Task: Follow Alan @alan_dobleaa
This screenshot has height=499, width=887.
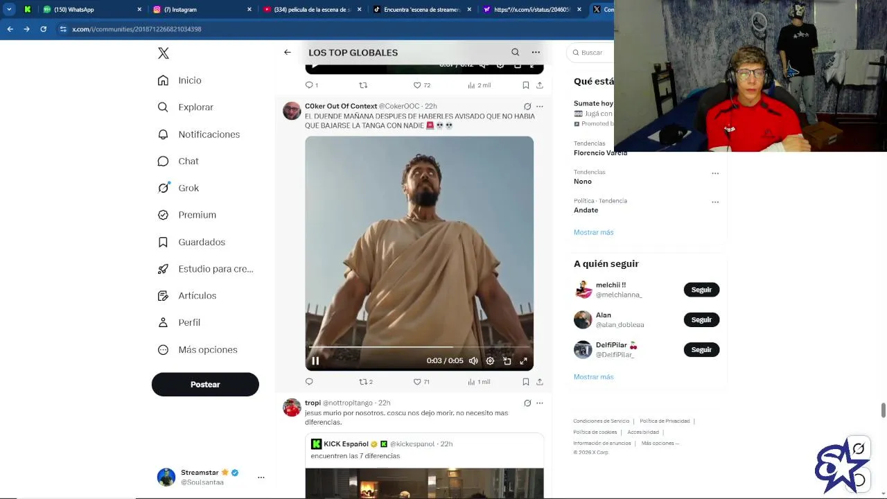Action: [701, 319]
